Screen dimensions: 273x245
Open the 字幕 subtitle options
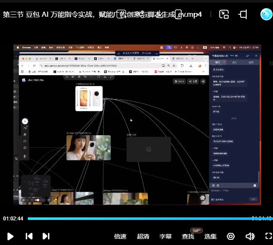165,236
